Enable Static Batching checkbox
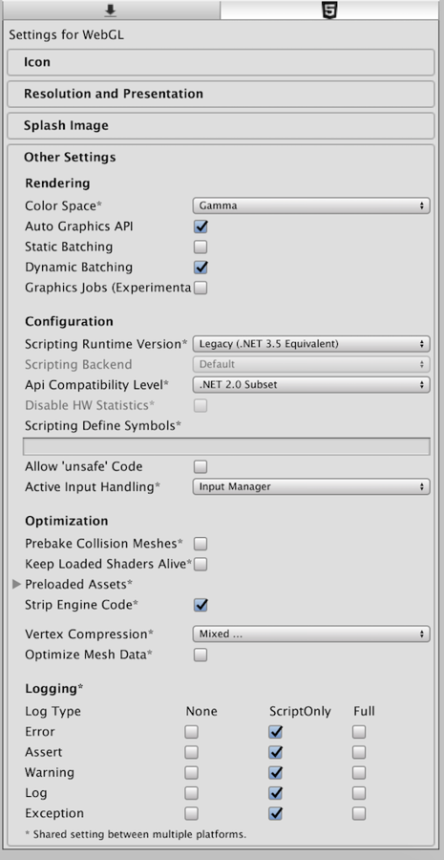The height and width of the screenshot is (860, 444). 201,247
